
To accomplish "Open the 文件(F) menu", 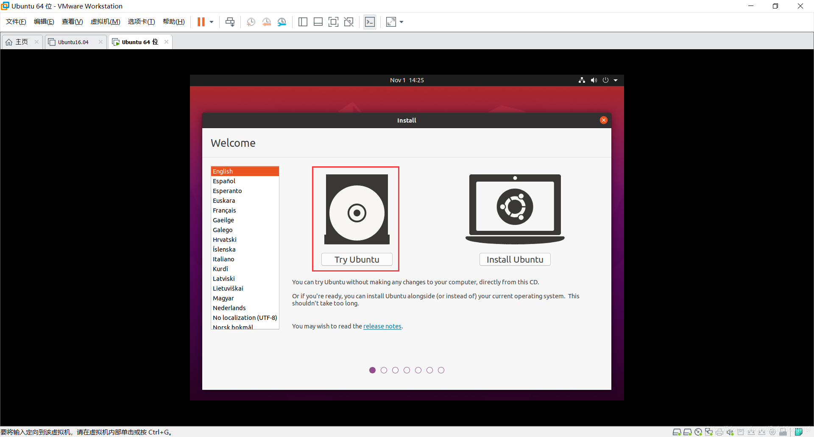I will [x=16, y=22].
